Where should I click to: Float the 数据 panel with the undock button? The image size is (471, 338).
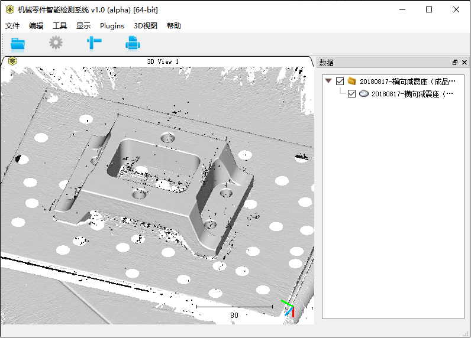[x=455, y=63]
